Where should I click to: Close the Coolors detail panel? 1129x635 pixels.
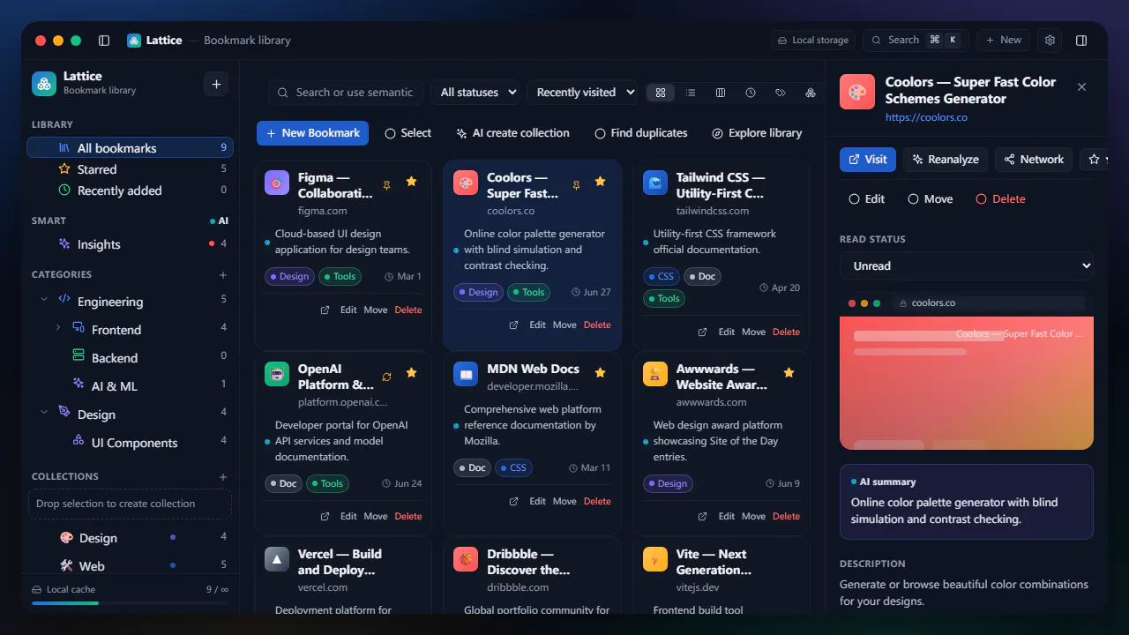(1082, 86)
